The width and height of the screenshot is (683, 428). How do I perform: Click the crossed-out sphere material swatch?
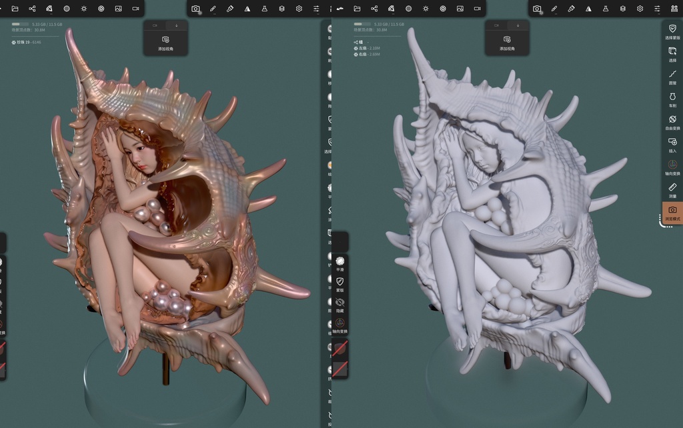click(340, 348)
